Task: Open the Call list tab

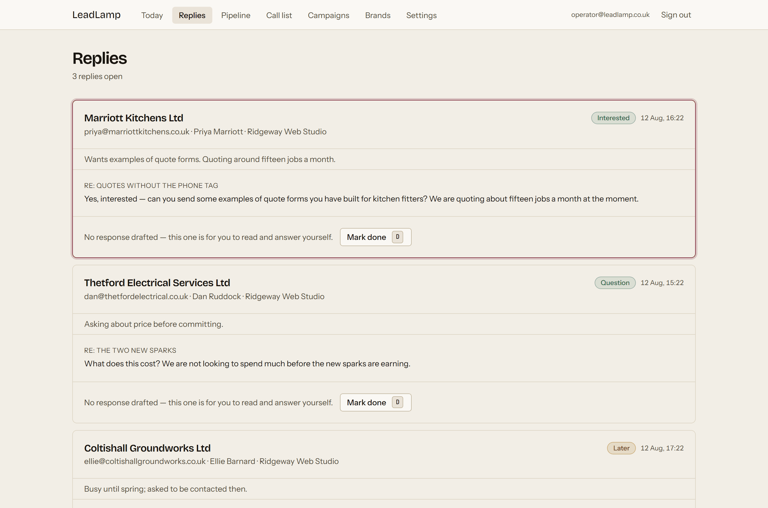Action: pos(279,15)
